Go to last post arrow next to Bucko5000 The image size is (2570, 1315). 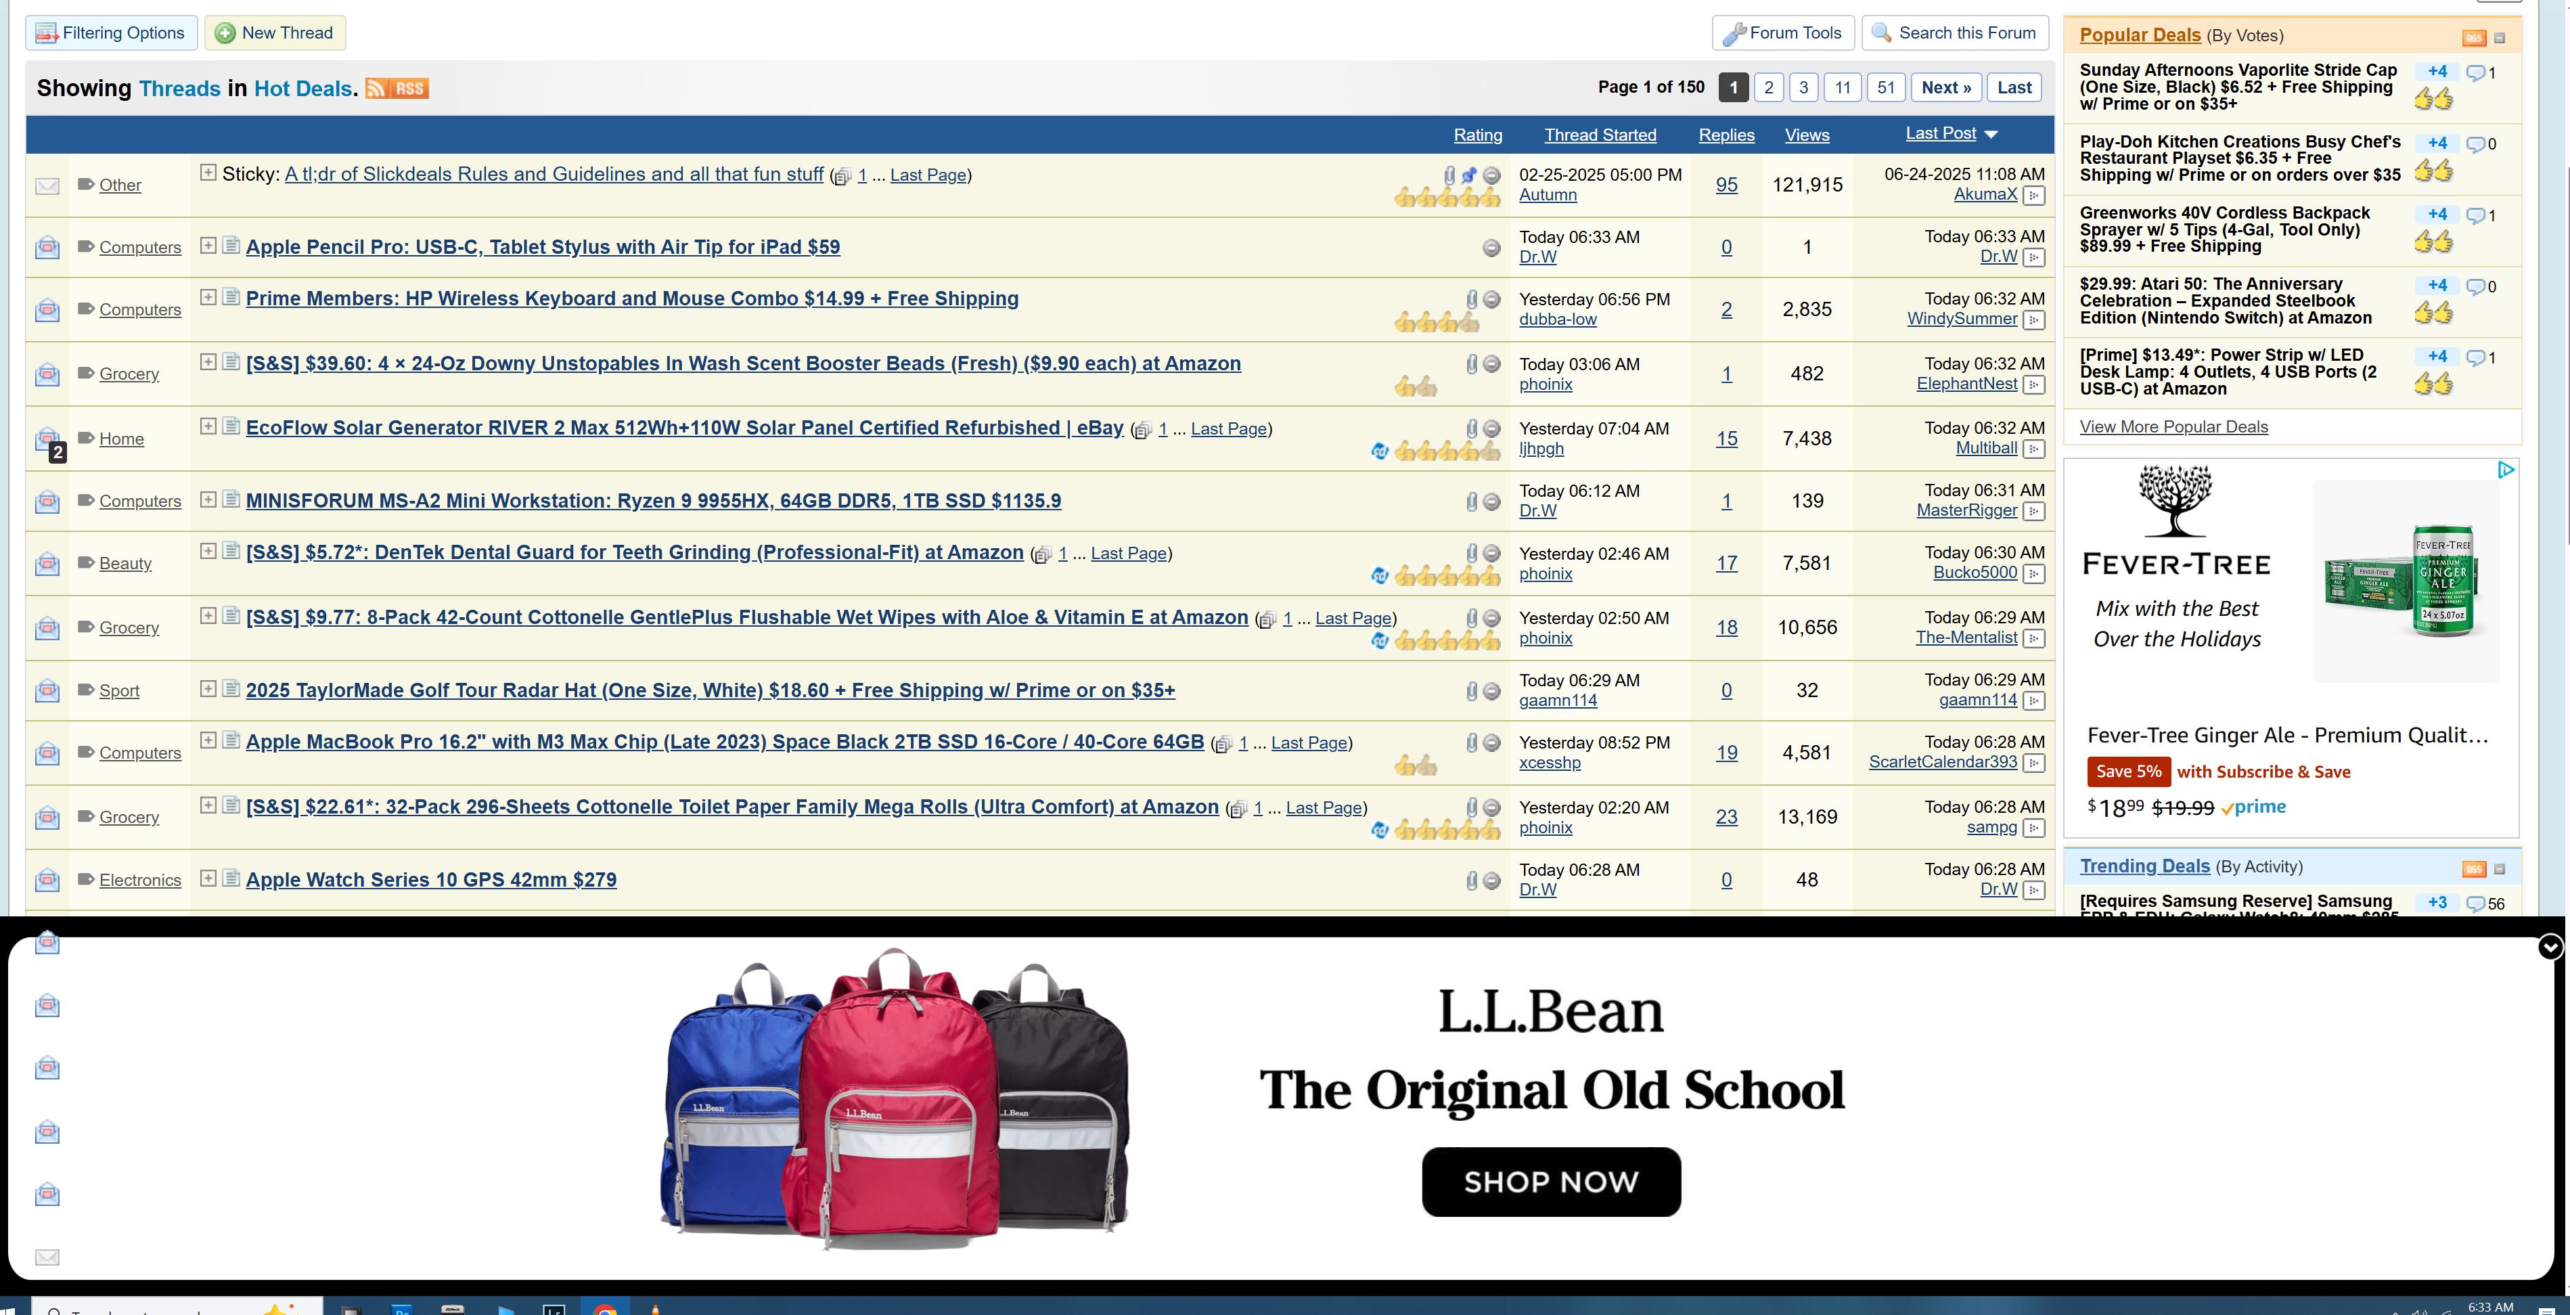pyautogui.click(x=2033, y=573)
